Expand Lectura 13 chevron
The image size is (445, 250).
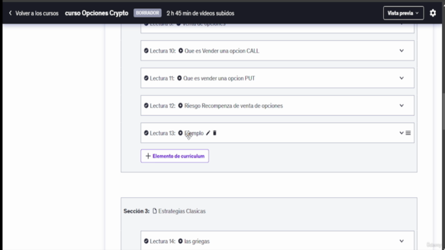[x=401, y=133]
